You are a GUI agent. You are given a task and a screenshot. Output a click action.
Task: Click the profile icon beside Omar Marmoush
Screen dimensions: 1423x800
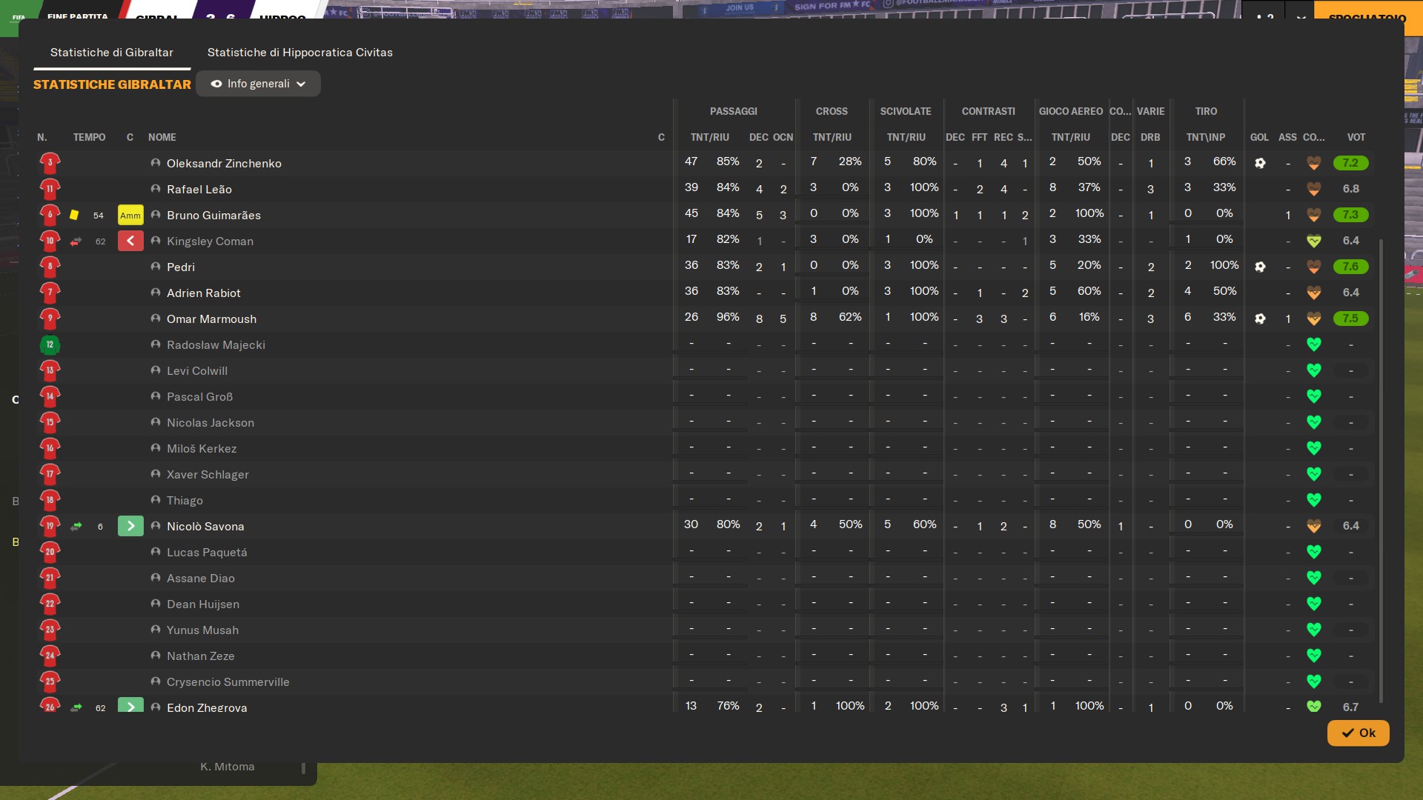click(156, 319)
